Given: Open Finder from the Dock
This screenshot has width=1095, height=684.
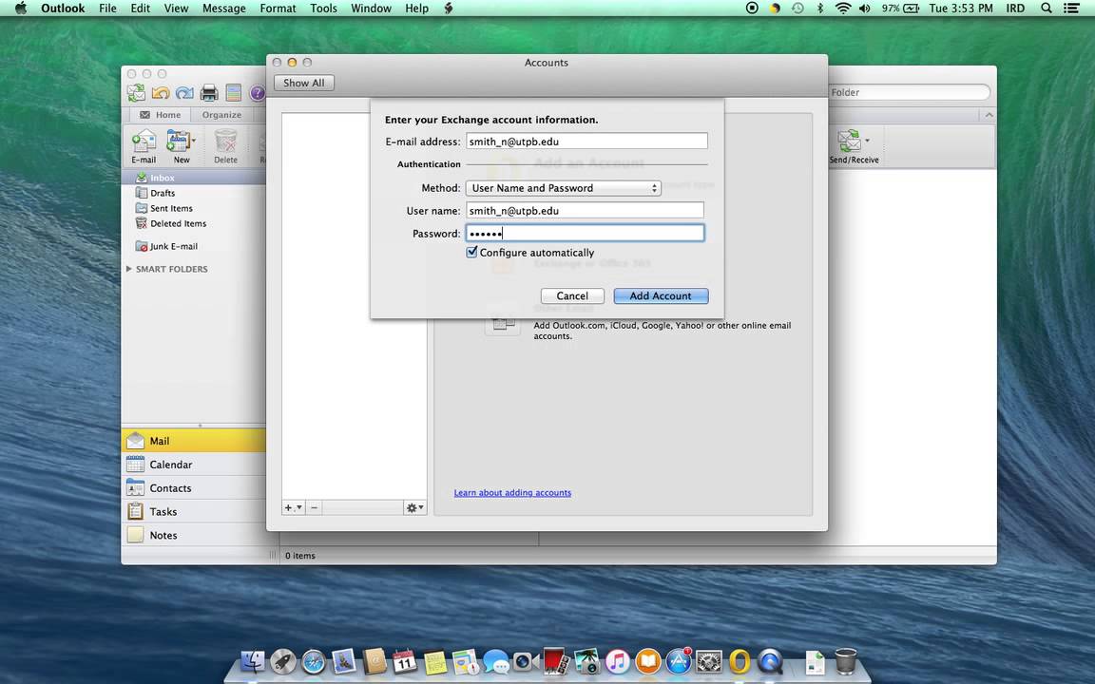Looking at the screenshot, I should tap(252, 661).
